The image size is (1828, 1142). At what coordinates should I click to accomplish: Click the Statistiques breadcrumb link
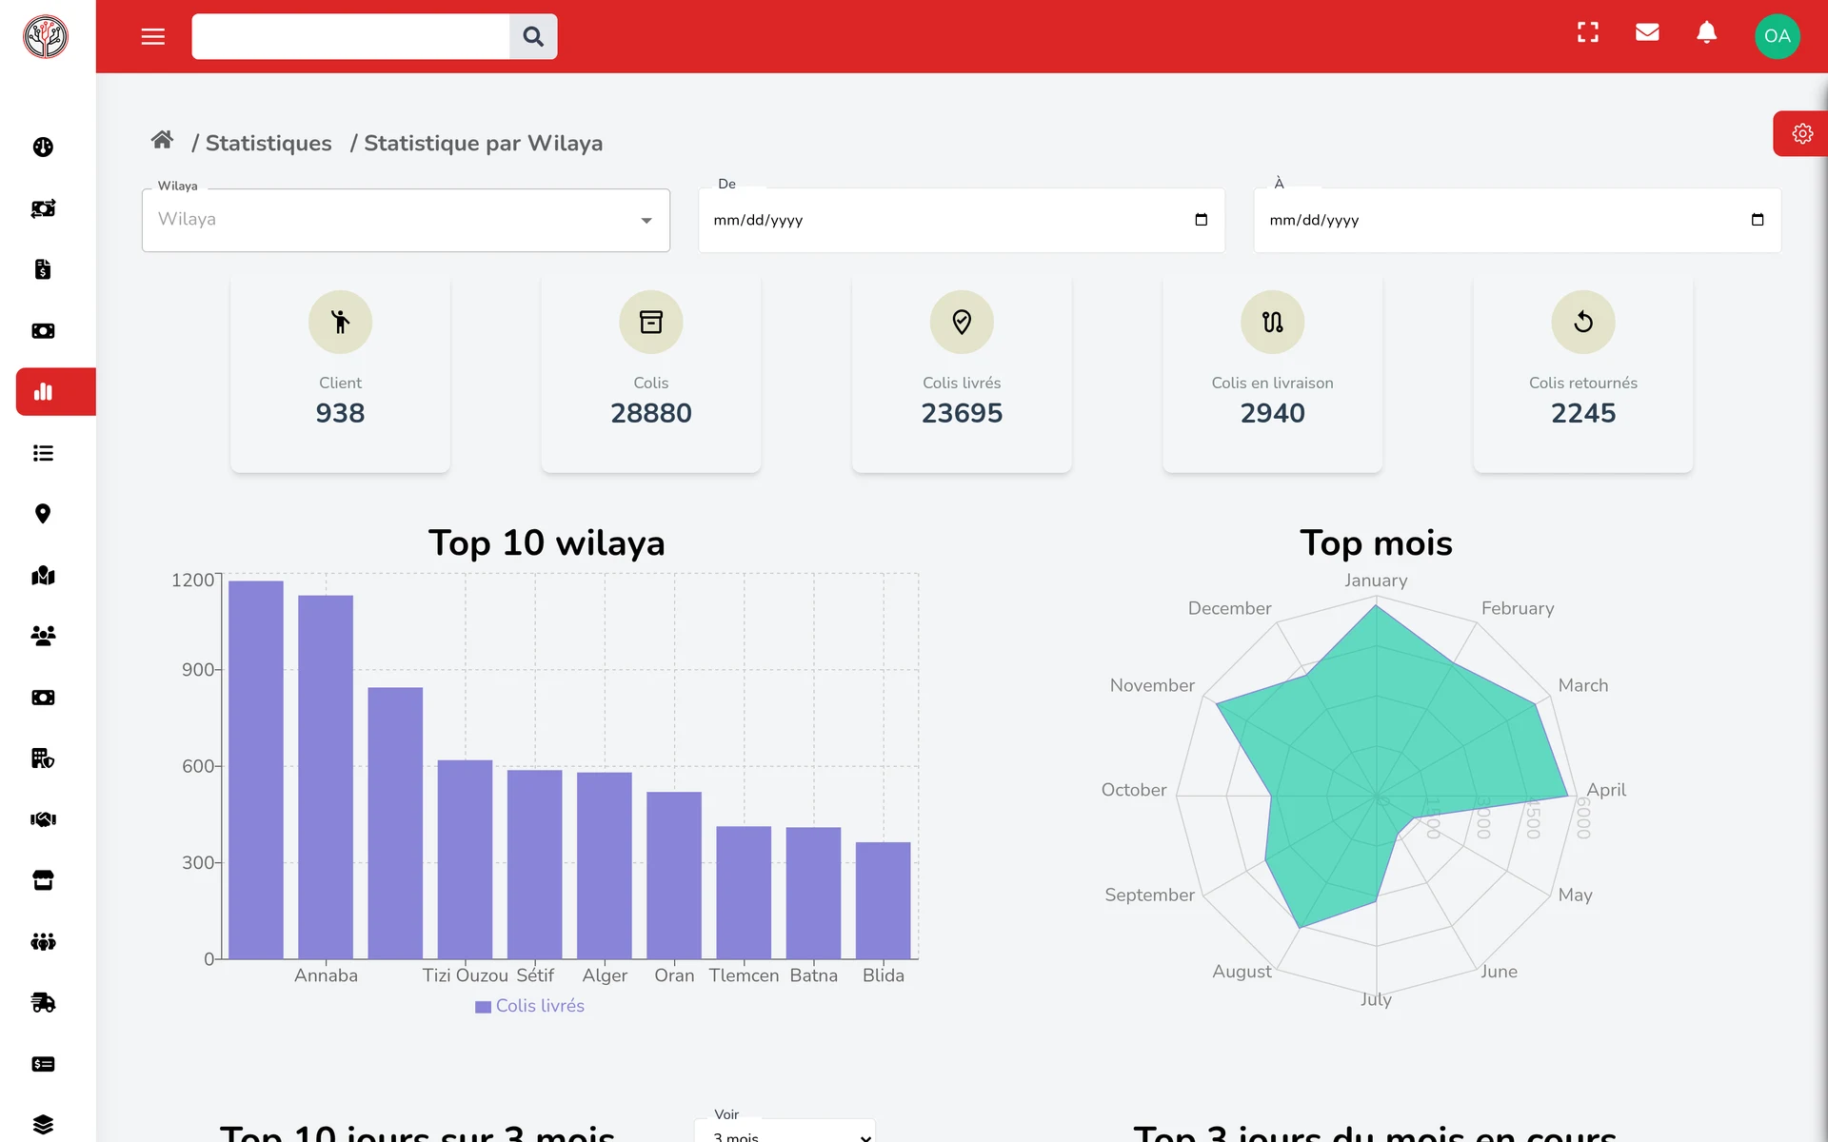pyautogui.click(x=268, y=143)
